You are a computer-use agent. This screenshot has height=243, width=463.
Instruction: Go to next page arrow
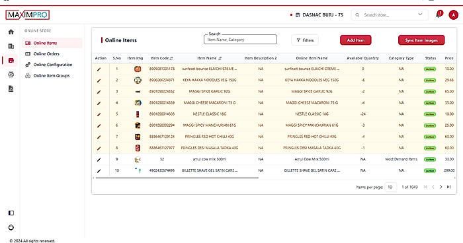coord(441,187)
